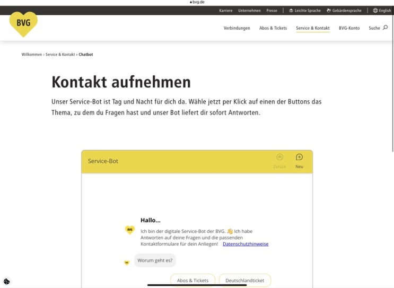Open the Verbindungen menu
The height and width of the screenshot is (288, 394).
coord(237,28)
